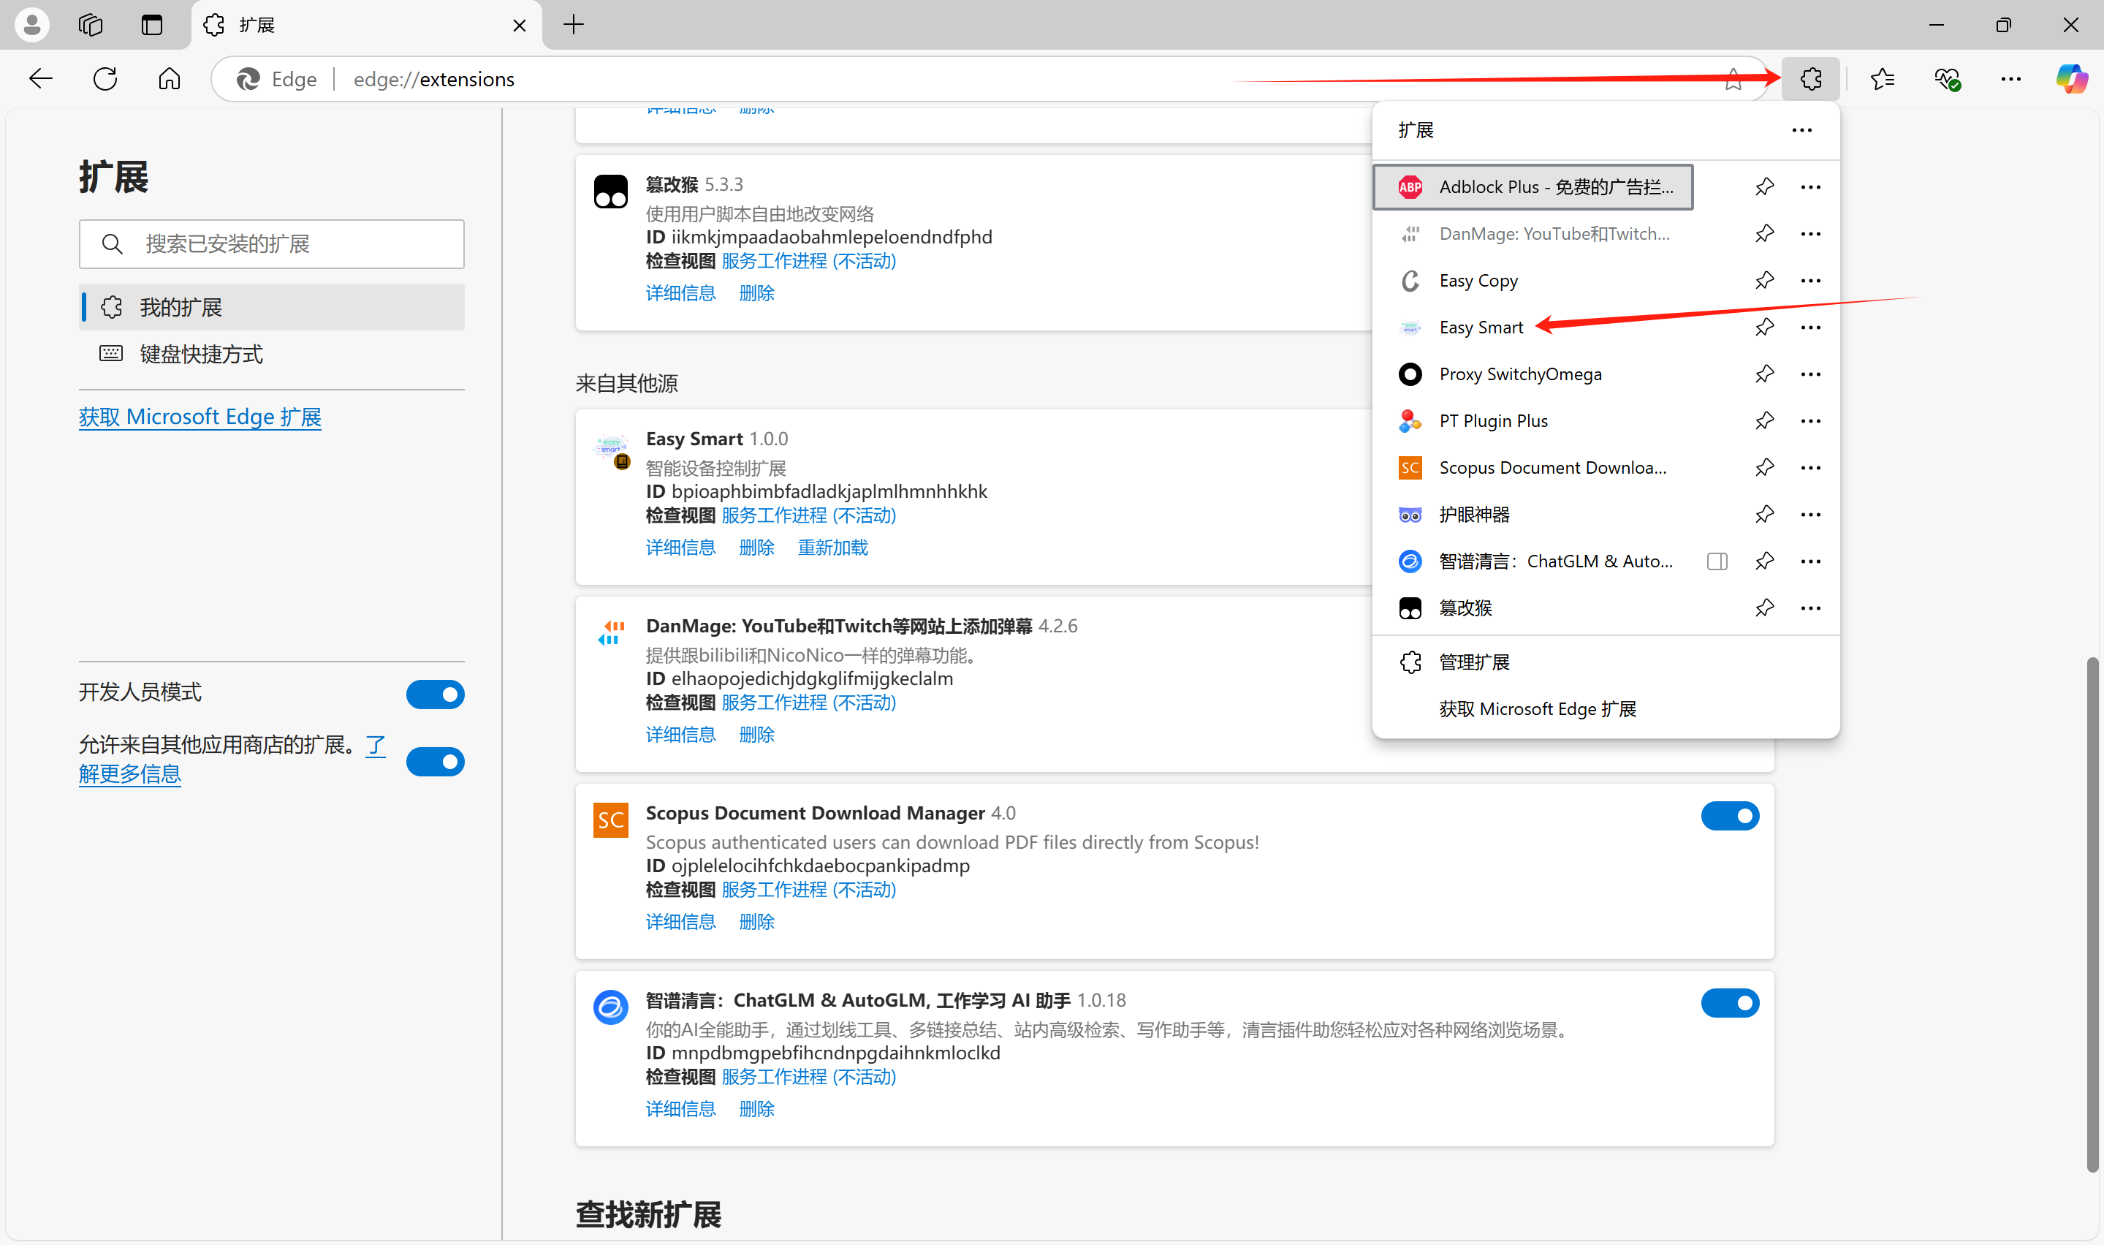Pin Easy Copy to the toolbar
The image size is (2104, 1245).
(1764, 280)
